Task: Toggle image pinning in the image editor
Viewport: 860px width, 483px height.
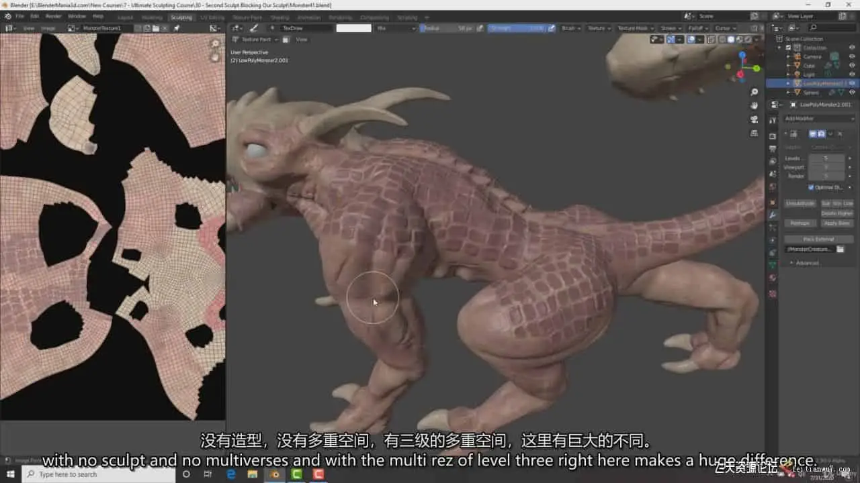Action: click(x=177, y=28)
